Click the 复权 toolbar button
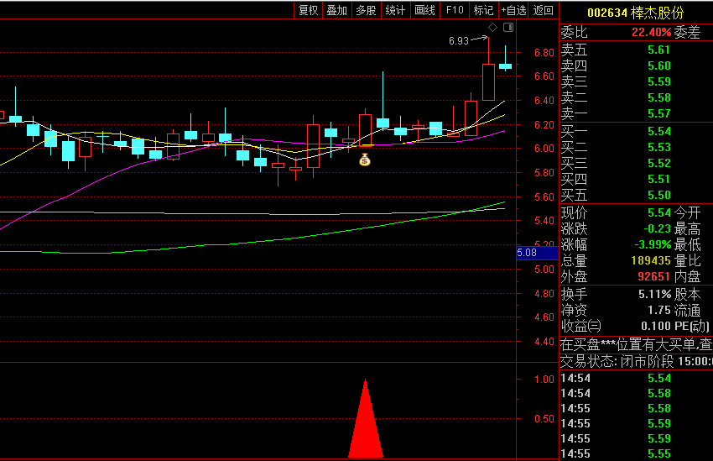 (309, 10)
